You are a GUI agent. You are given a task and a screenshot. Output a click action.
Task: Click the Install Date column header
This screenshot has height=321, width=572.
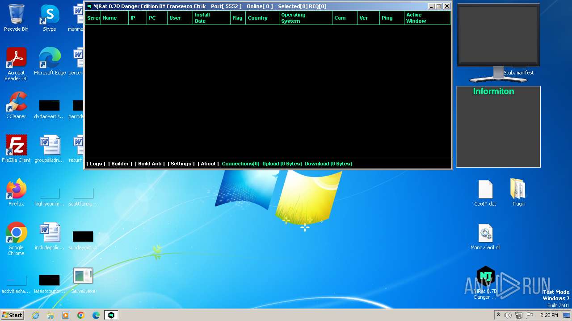pos(212,18)
